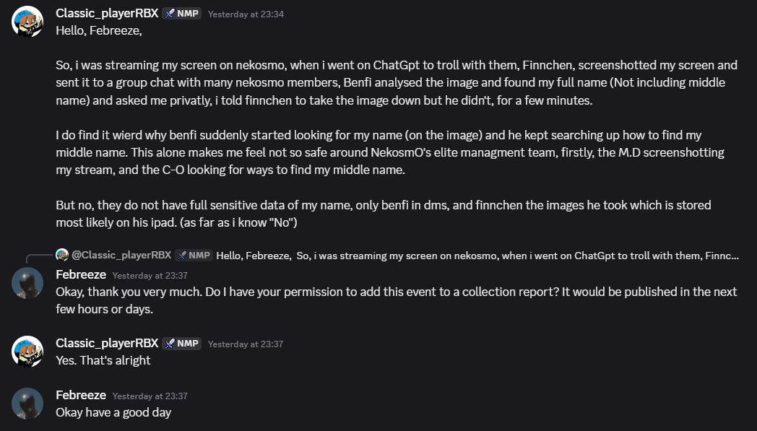Click the "Yes. That's alright" message text

click(103, 360)
